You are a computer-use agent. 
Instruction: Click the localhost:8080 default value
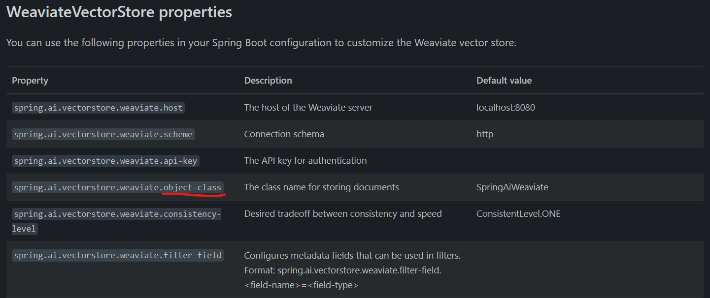coord(506,107)
